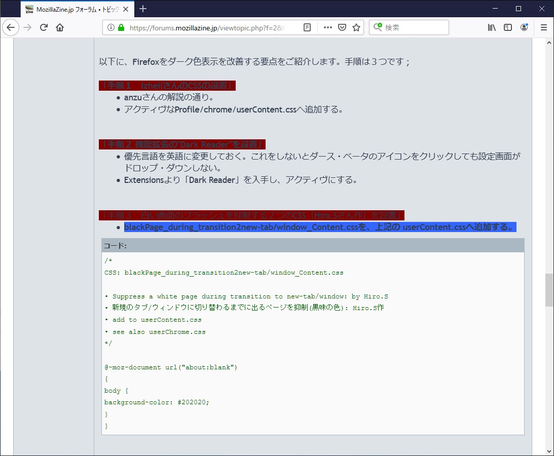The height and width of the screenshot is (456, 554).
Task: Click the green padlock secure connection icon
Action: click(121, 28)
